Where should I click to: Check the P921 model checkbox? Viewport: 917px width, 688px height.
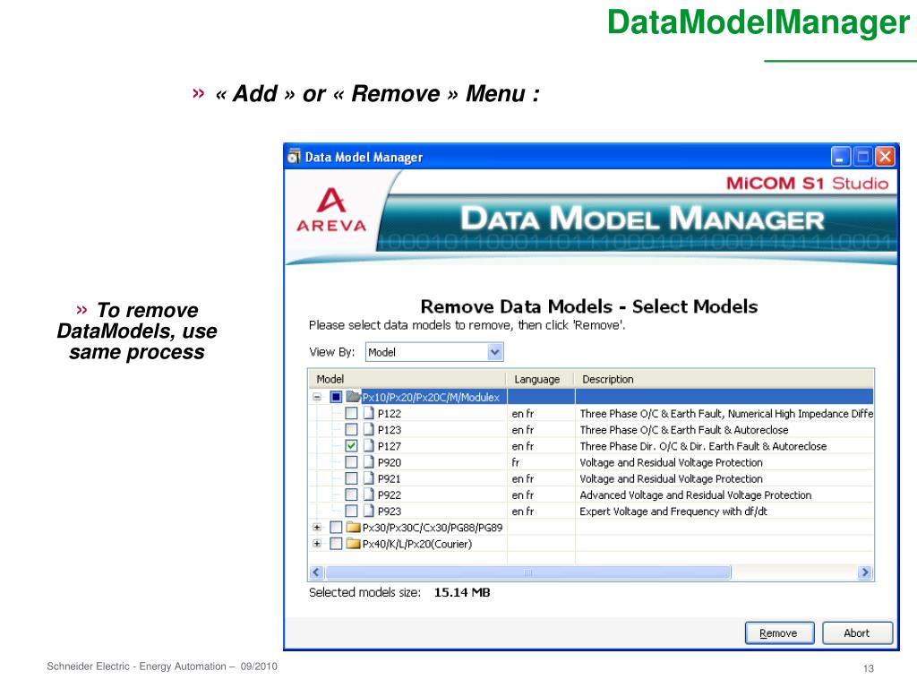[x=351, y=478]
